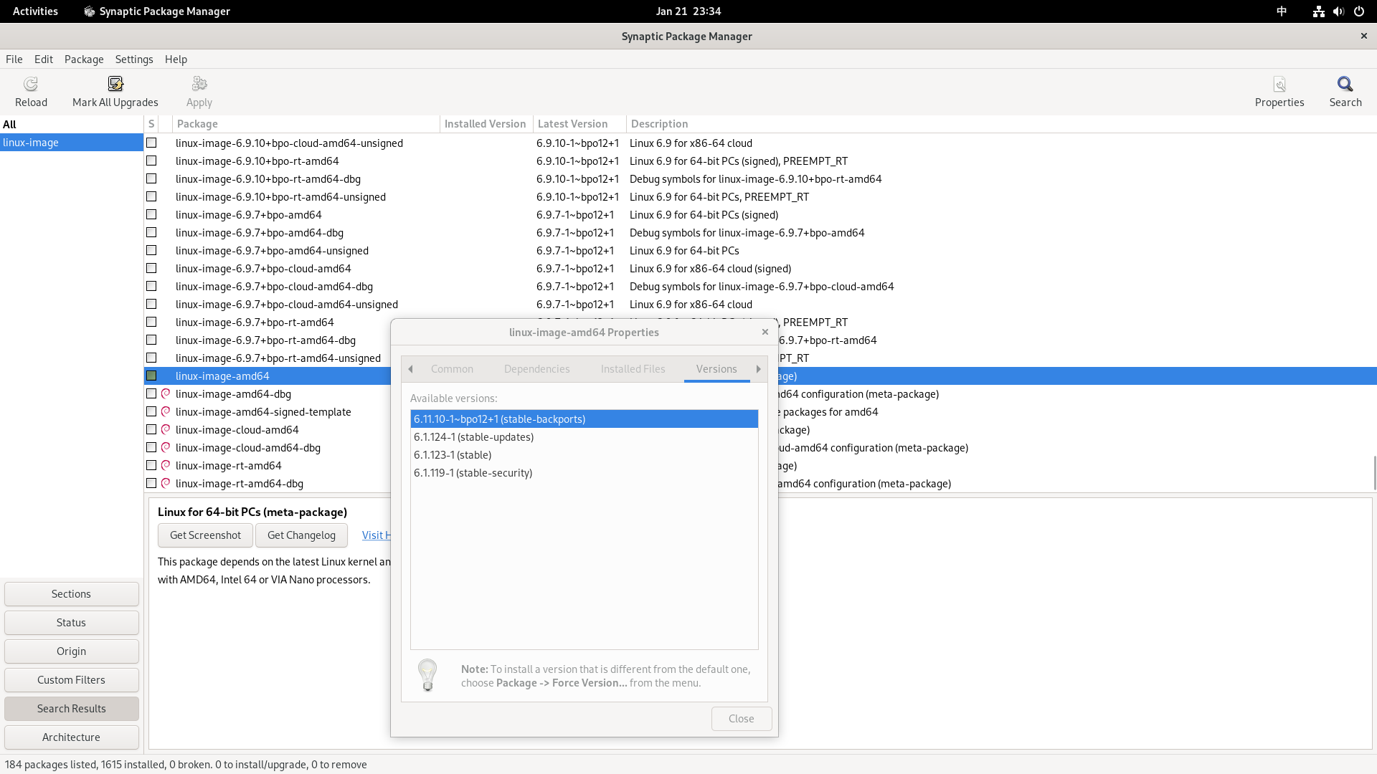Screen dimensions: 1377x774
Task: Click Debian icon next to linux-image-amd64-signed-template
Action: tap(166, 411)
